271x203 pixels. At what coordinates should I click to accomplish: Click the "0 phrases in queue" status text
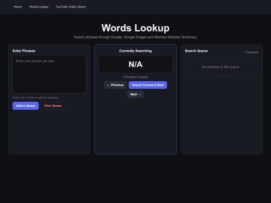click(135, 77)
